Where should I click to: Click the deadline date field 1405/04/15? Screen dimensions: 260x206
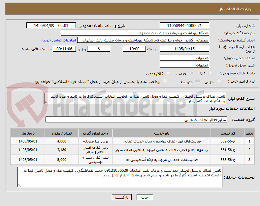(184, 49)
